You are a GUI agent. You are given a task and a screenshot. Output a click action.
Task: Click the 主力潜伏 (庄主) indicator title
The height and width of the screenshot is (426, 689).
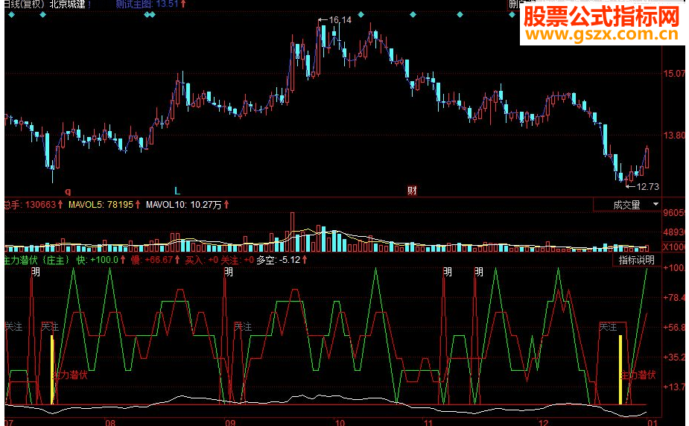(37, 260)
